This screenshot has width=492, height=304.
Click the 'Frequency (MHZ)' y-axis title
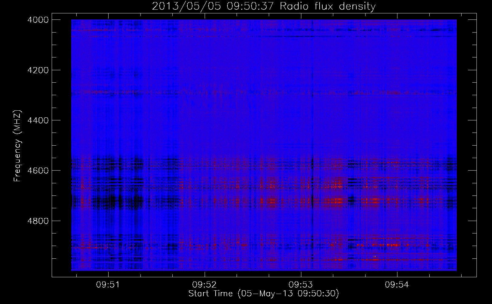click(x=18, y=146)
